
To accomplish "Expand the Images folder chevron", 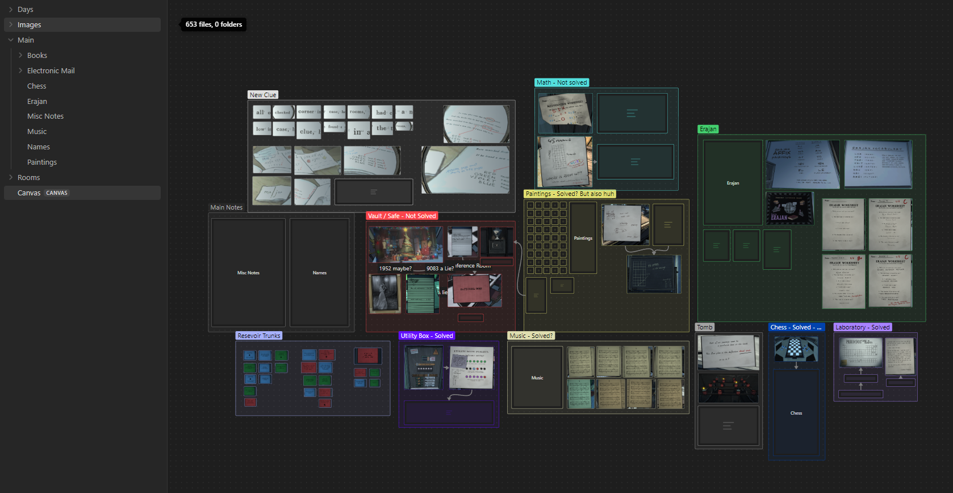I will coord(11,25).
